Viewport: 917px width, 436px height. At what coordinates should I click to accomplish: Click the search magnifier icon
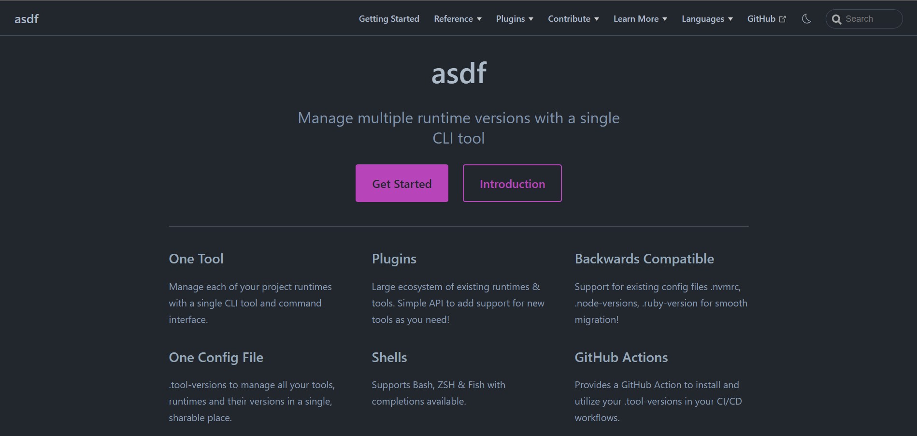click(x=837, y=19)
